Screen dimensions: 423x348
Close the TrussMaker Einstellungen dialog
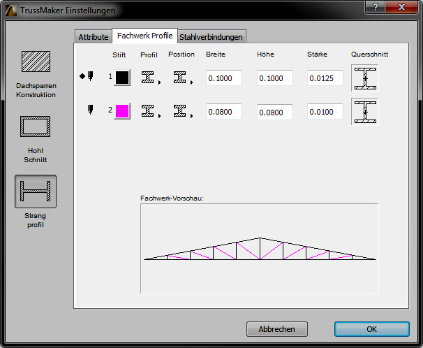click(401, 7)
